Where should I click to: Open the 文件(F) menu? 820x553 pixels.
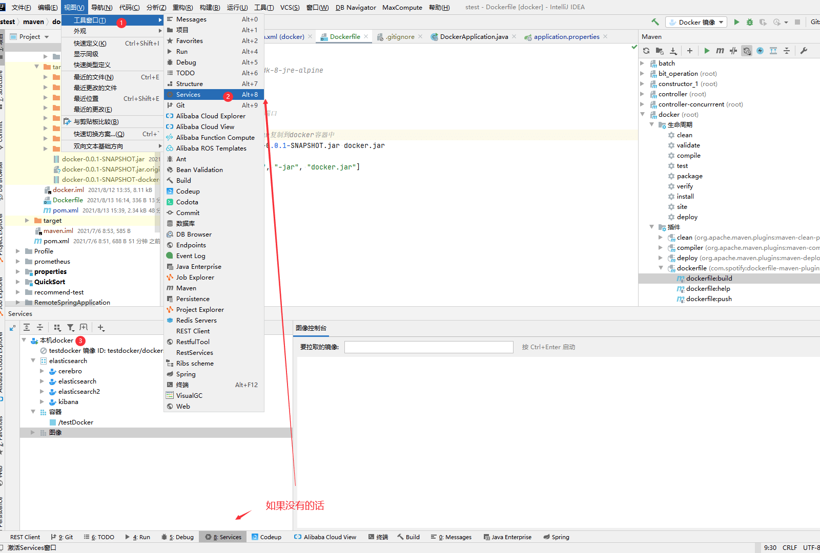point(21,7)
